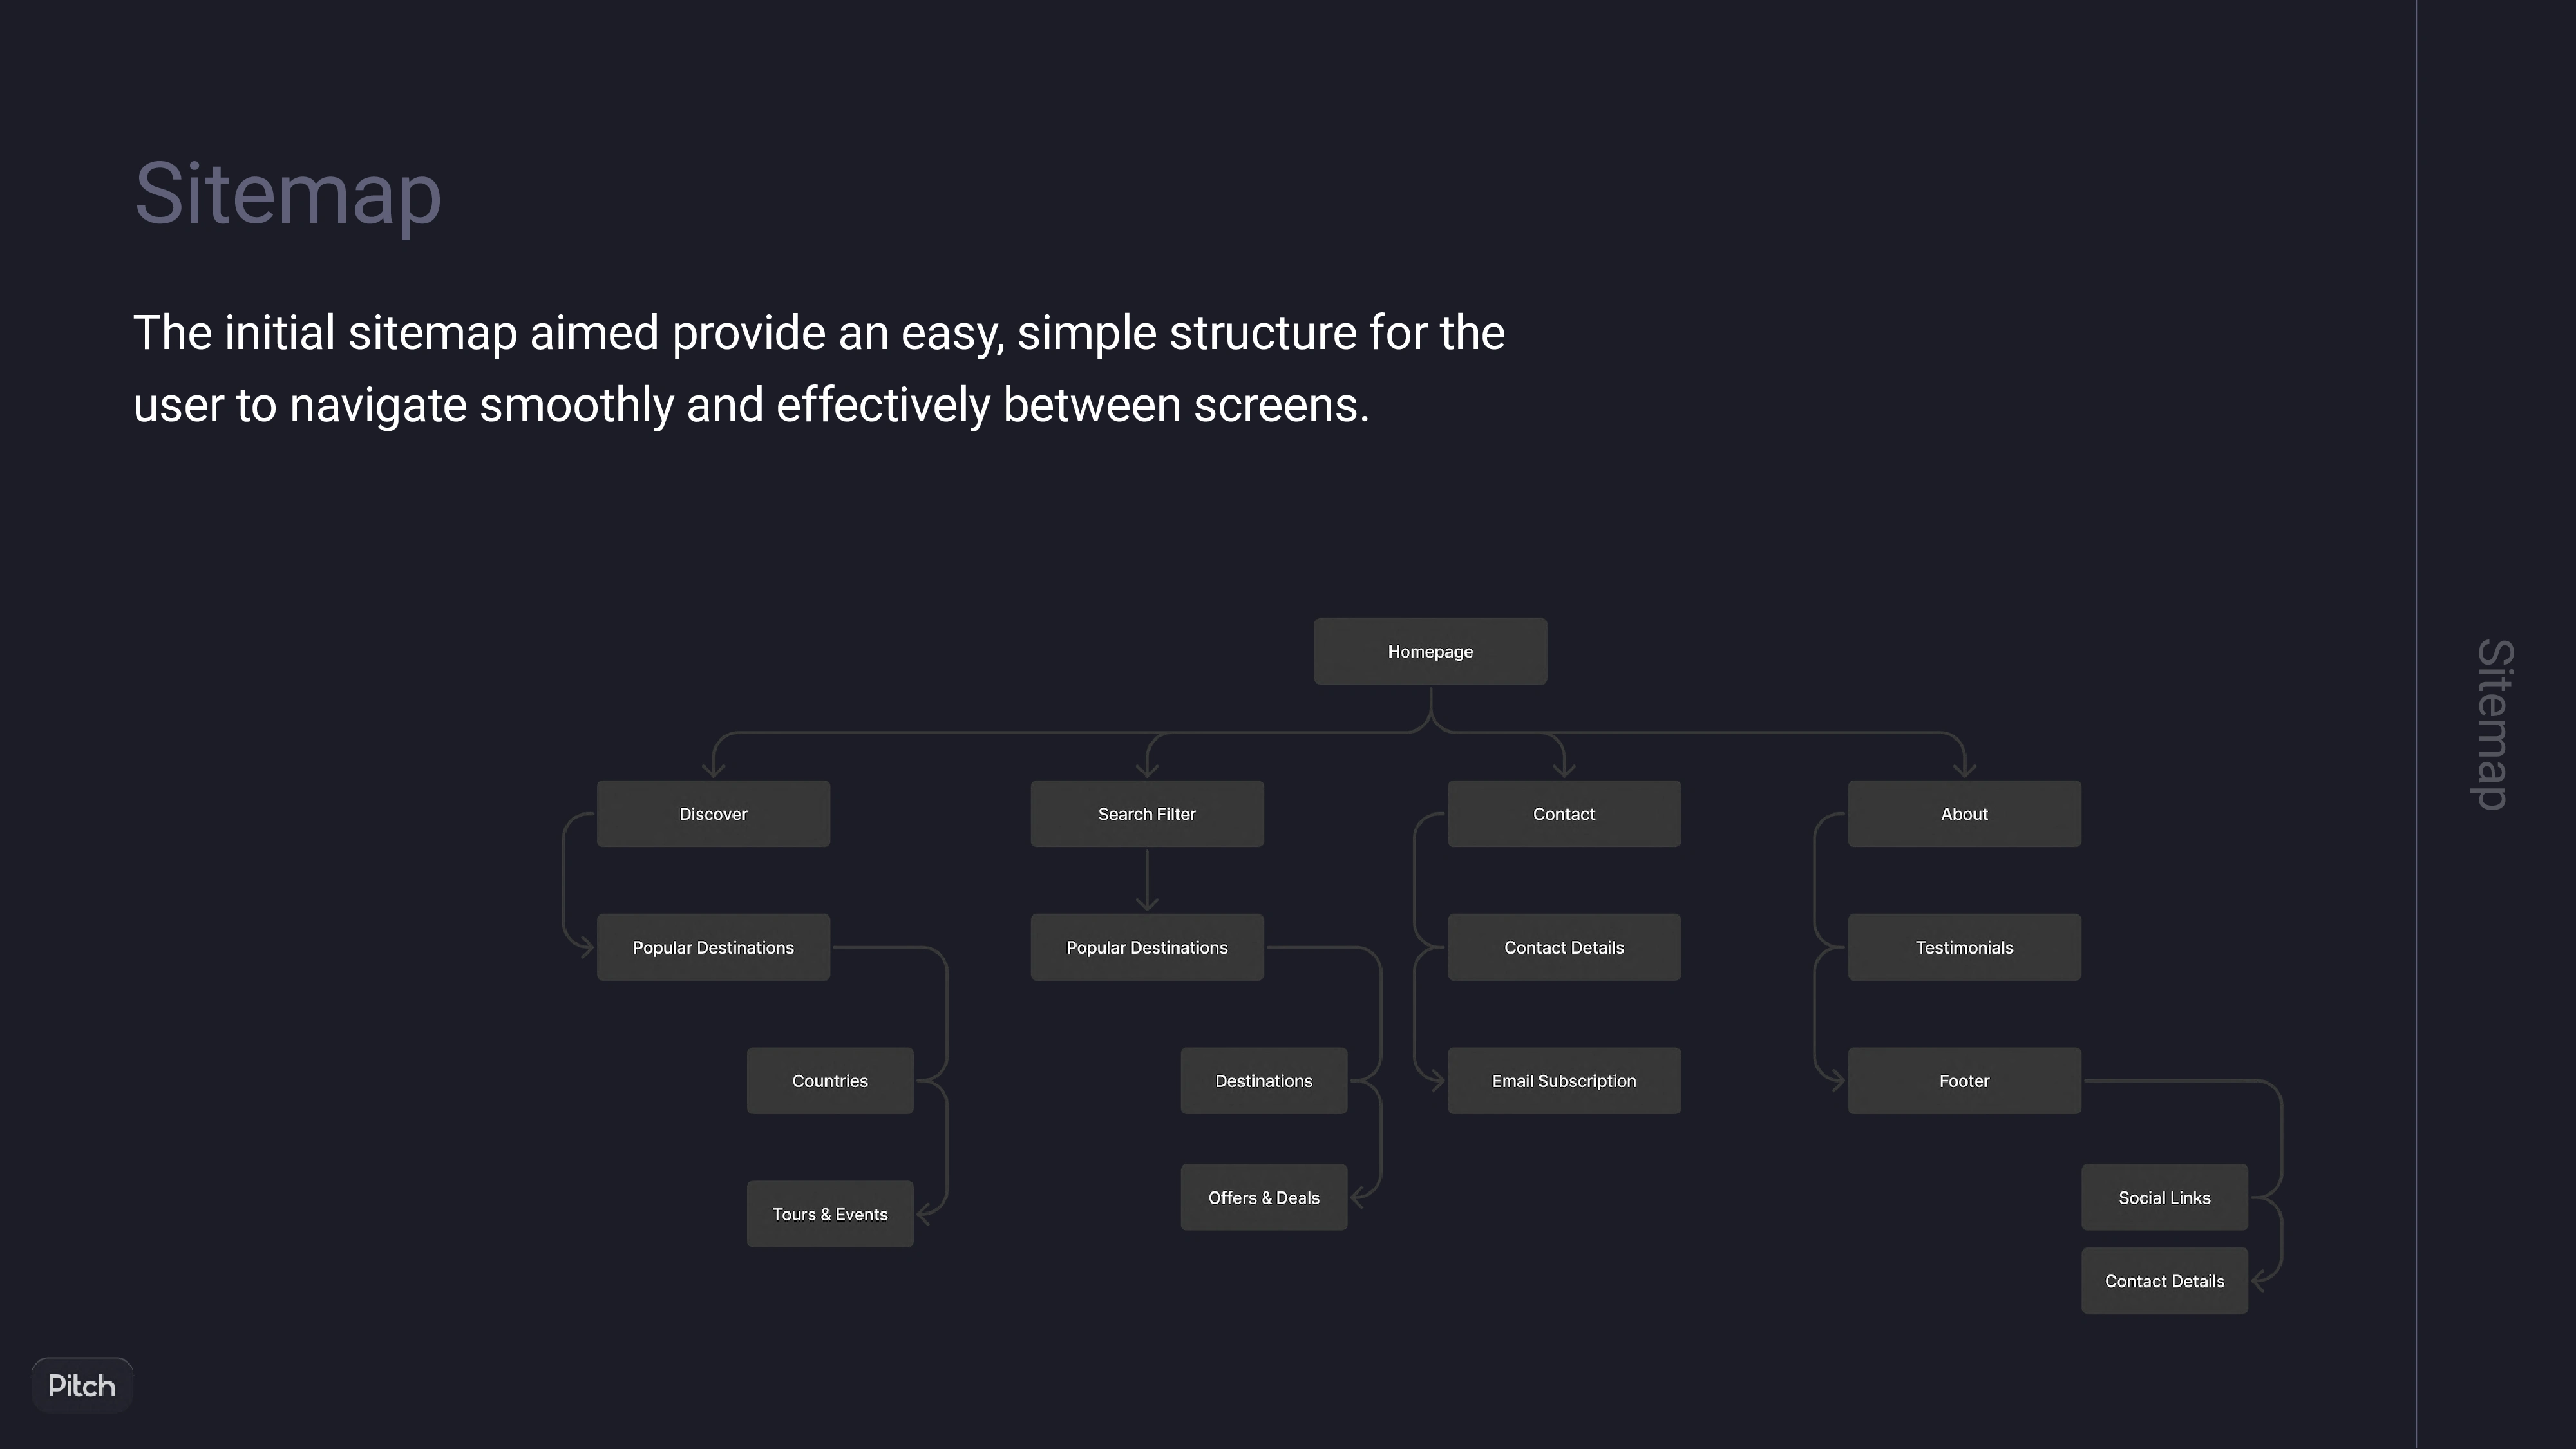Select the Testimonials node
The height and width of the screenshot is (1449, 2576).
pos(1964,947)
